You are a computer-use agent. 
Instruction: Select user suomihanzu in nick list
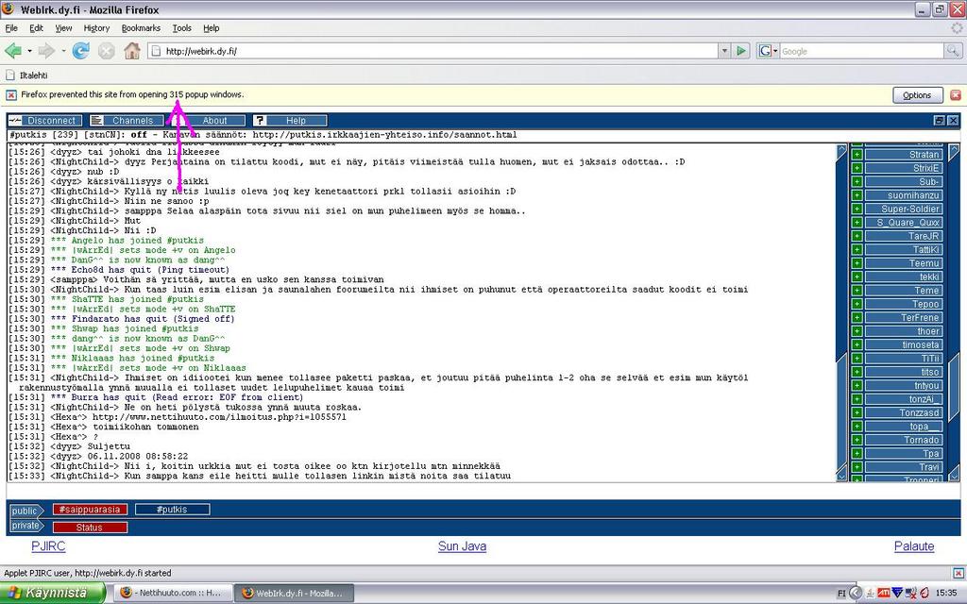pos(904,195)
